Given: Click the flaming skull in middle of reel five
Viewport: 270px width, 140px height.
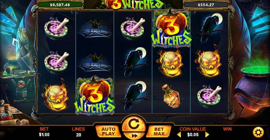Looking at the screenshot, I should (209, 62).
